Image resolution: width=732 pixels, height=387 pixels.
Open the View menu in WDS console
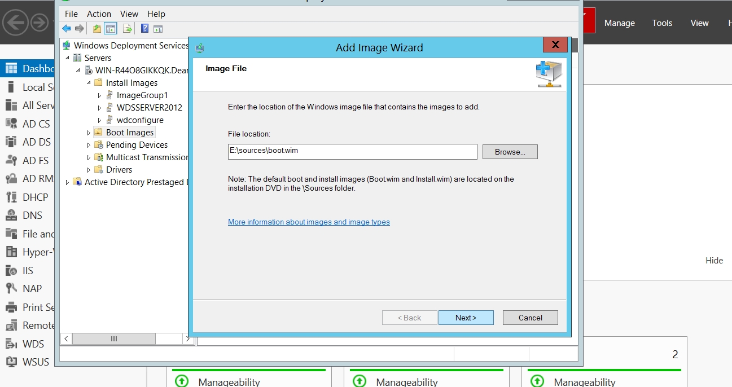point(129,14)
